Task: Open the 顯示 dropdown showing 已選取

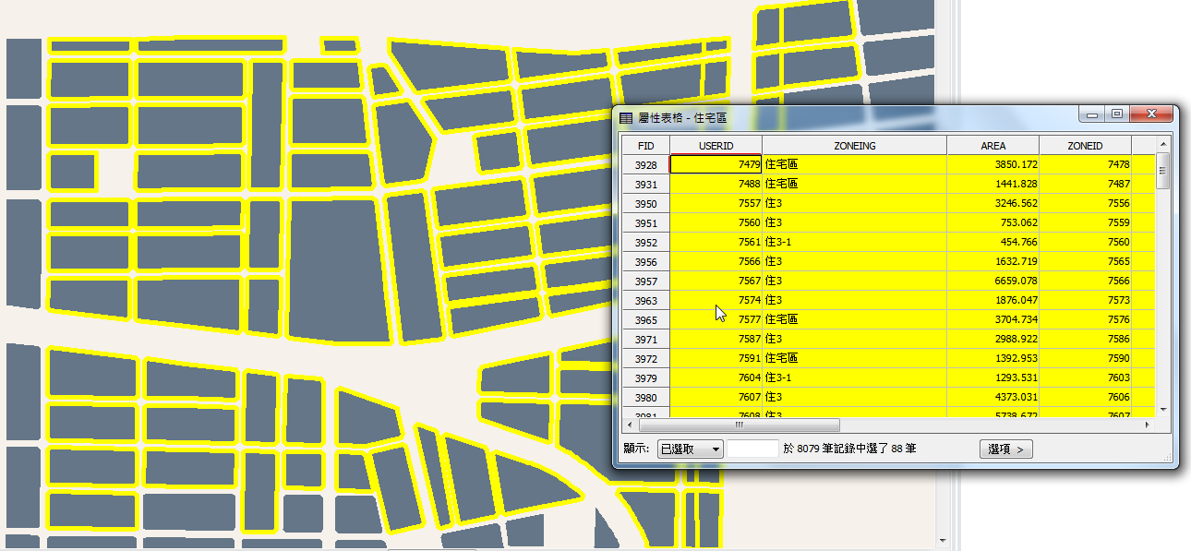Action: pos(690,449)
